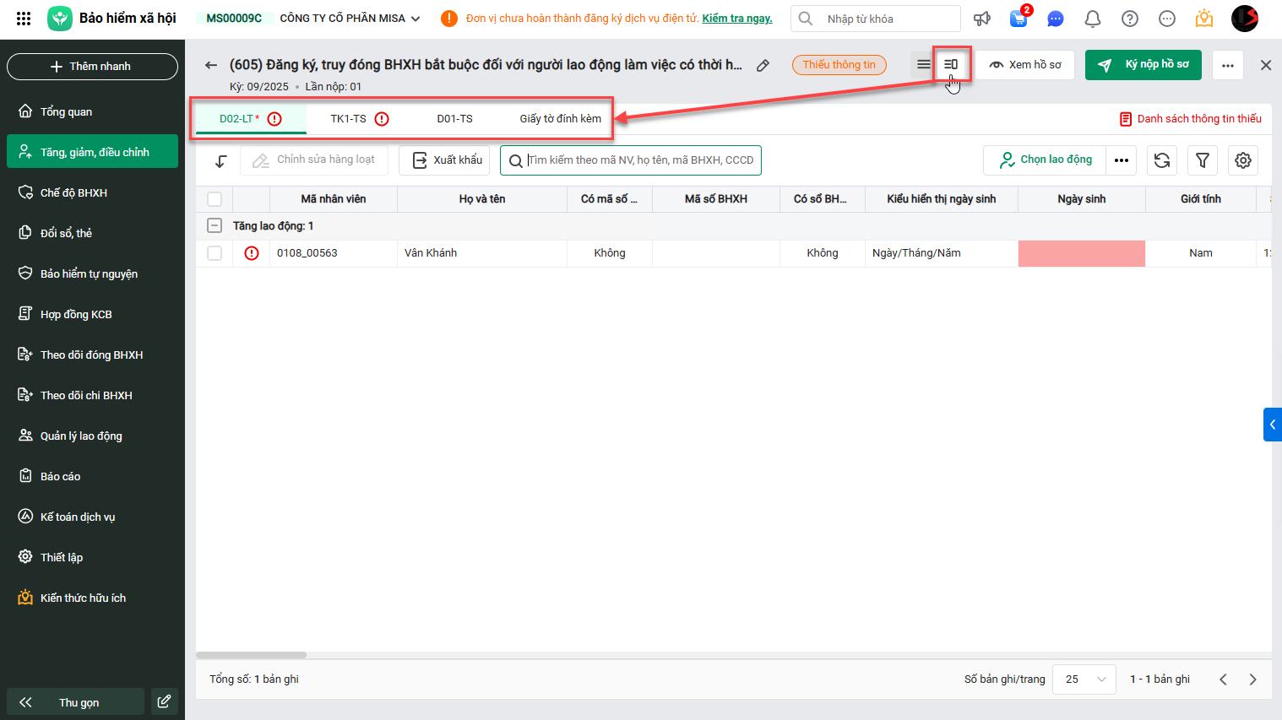
Task: Open Tổng quan in the sidebar
Action: coord(92,111)
